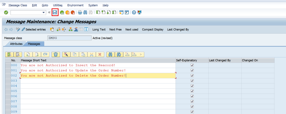This screenshot has height=114, width=286.
Task: Click the Next Free button
Action: [x=115, y=30]
